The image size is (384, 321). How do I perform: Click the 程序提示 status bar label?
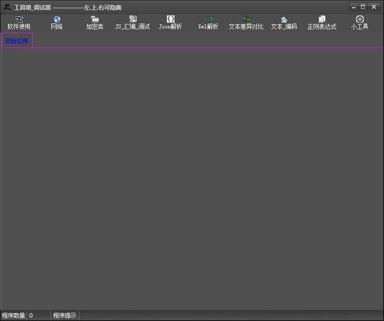[65, 316]
